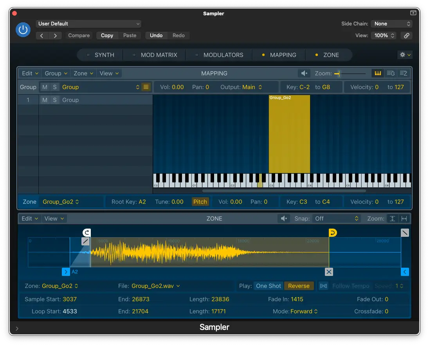Click the Mapping preview speaker icon
This screenshot has height=346, width=429.
click(304, 74)
